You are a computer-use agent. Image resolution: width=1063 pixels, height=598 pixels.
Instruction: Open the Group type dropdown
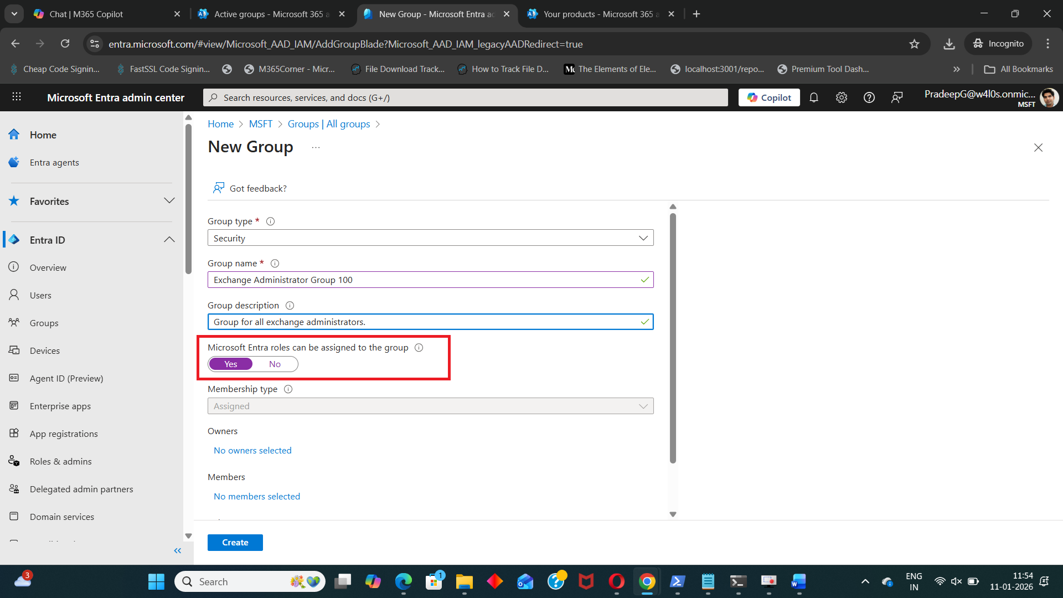click(x=643, y=238)
